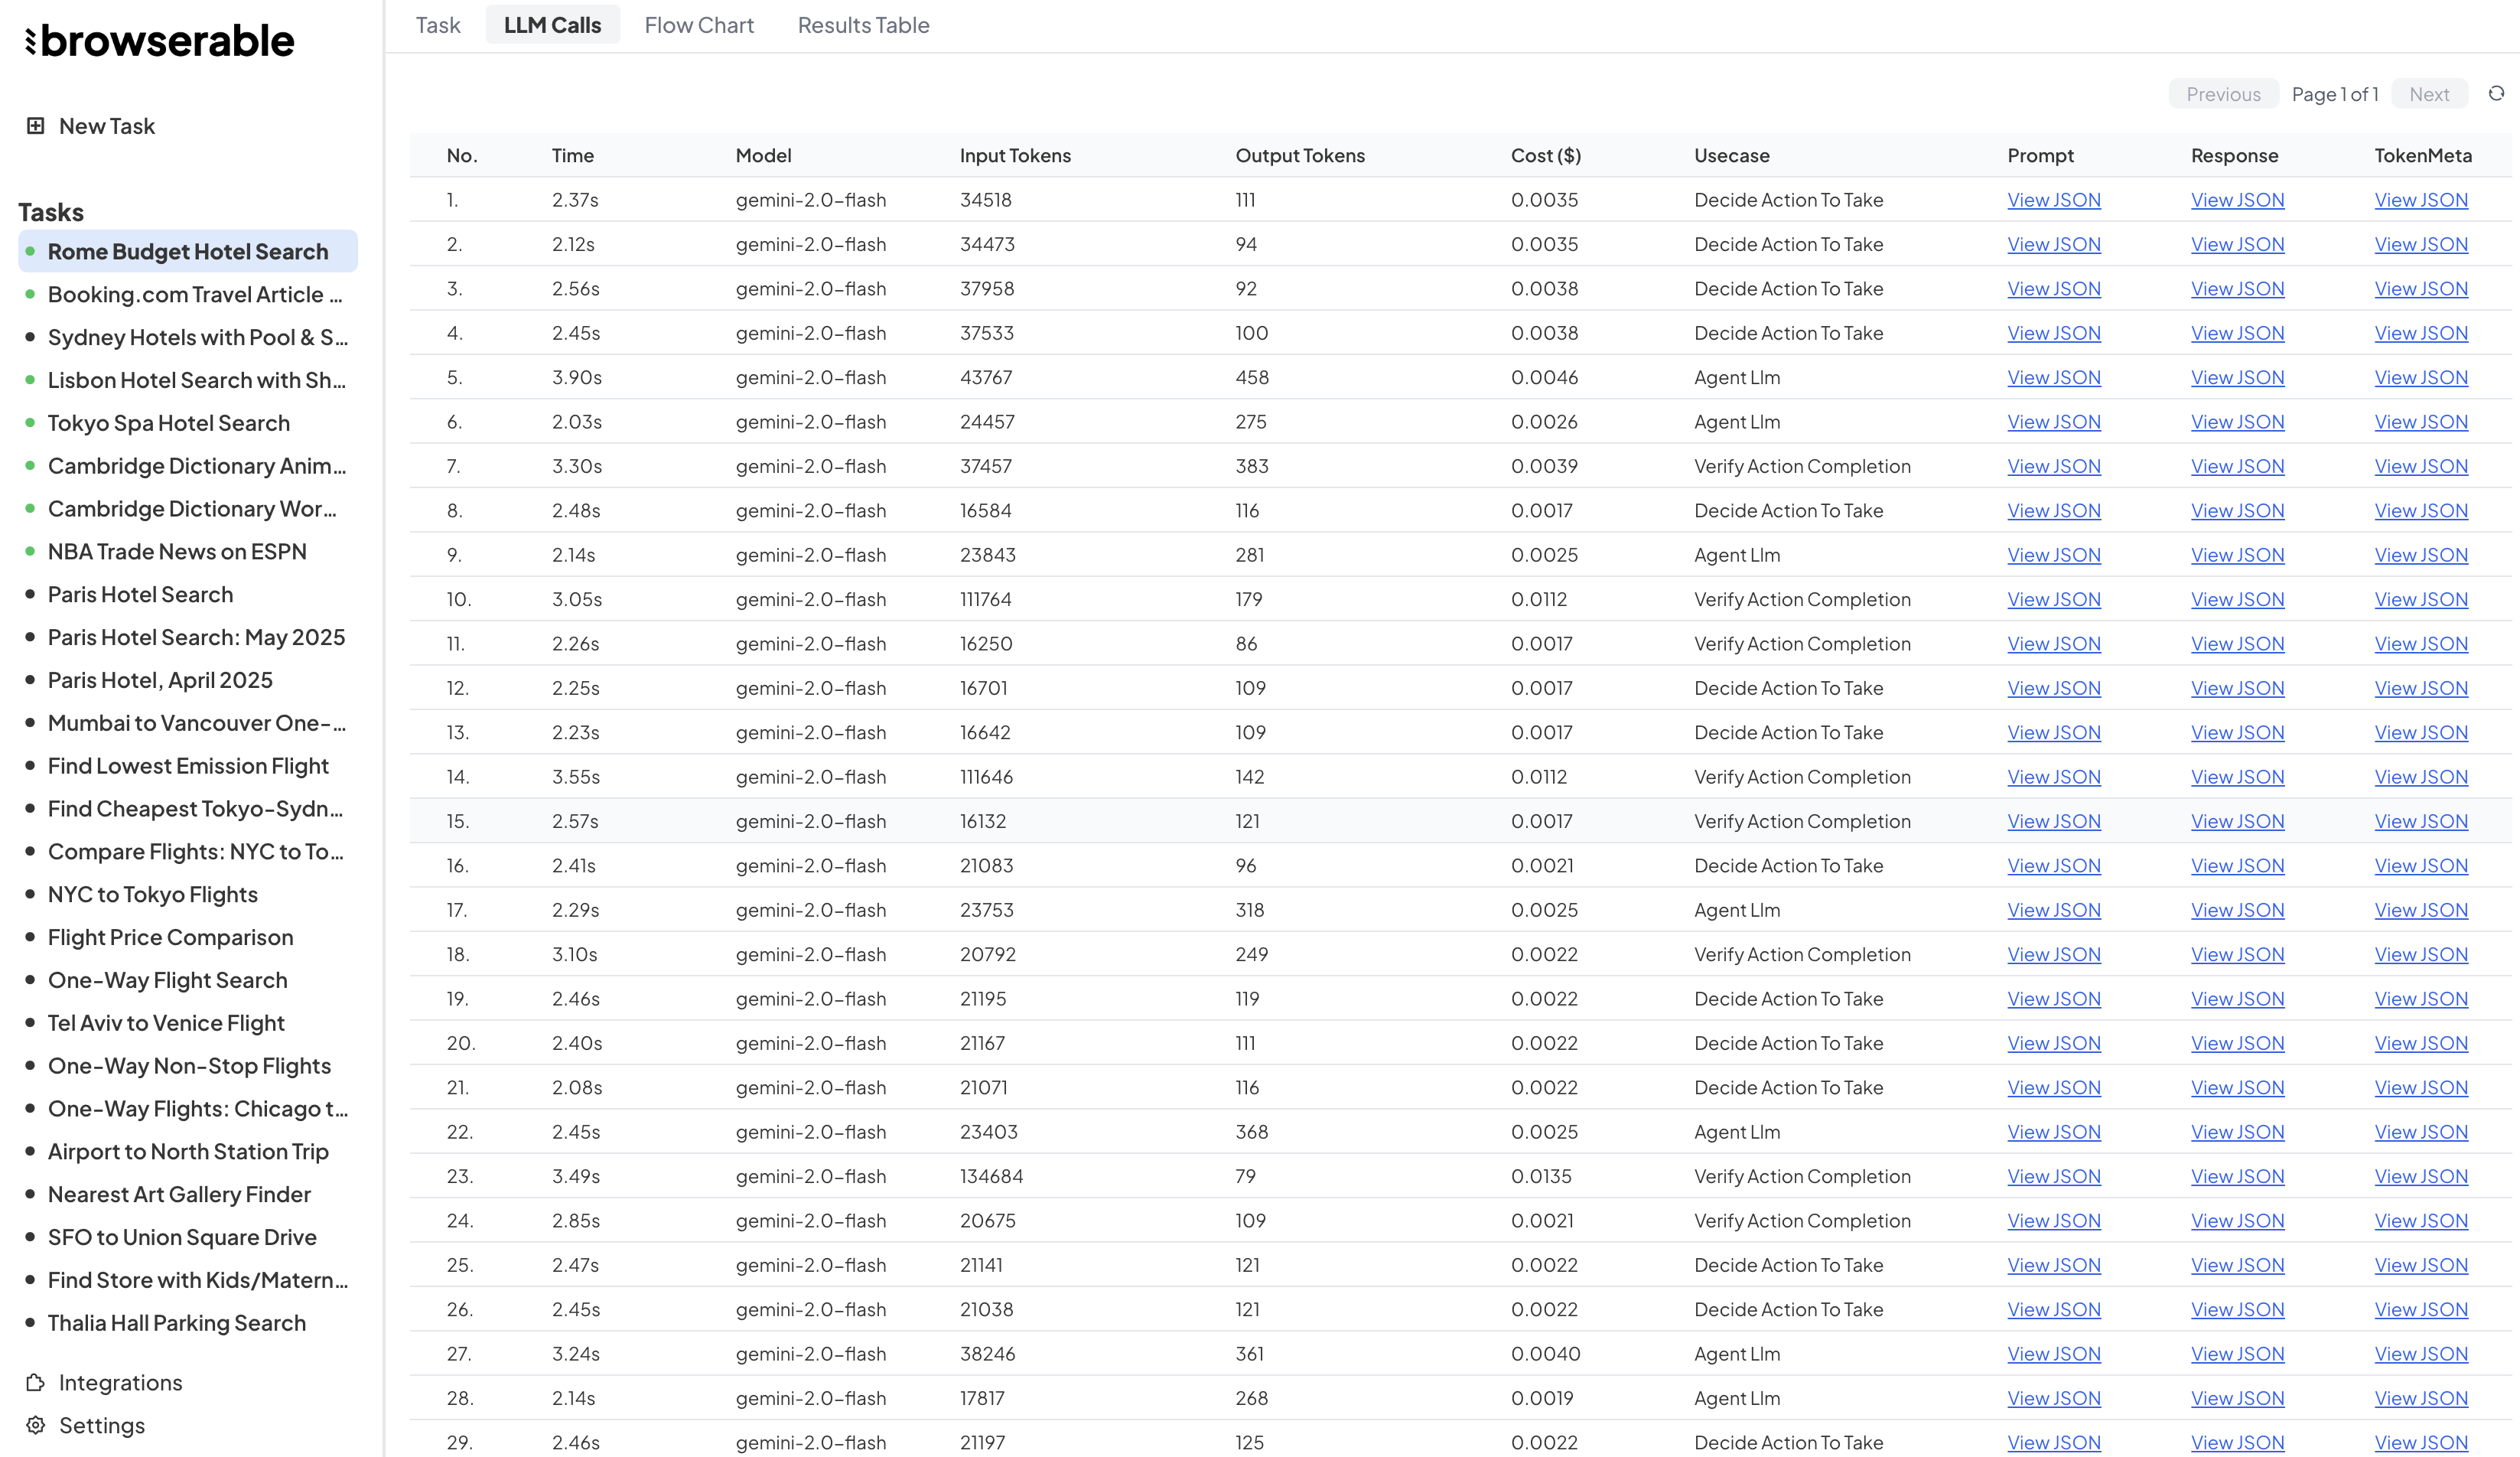The width and height of the screenshot is (2520, 1457).
Task: Open Prompt View JSON for row 23
Action: pos(2053,1176)
